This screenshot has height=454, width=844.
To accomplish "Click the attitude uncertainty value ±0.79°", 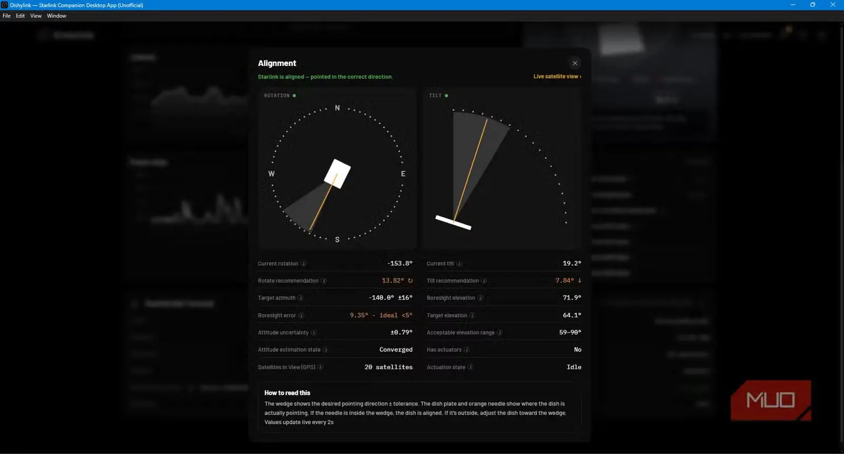I will [401, 332].
